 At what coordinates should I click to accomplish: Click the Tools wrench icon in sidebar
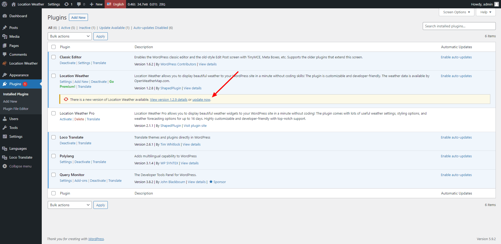(x=5, y=128)
